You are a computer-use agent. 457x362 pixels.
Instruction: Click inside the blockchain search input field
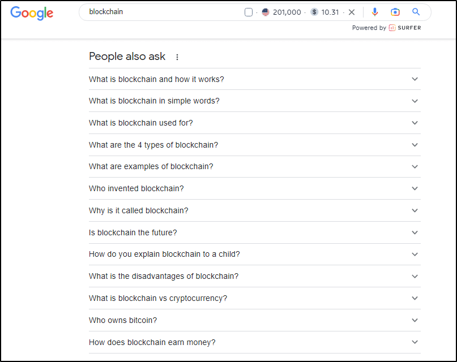pos(142,11)
